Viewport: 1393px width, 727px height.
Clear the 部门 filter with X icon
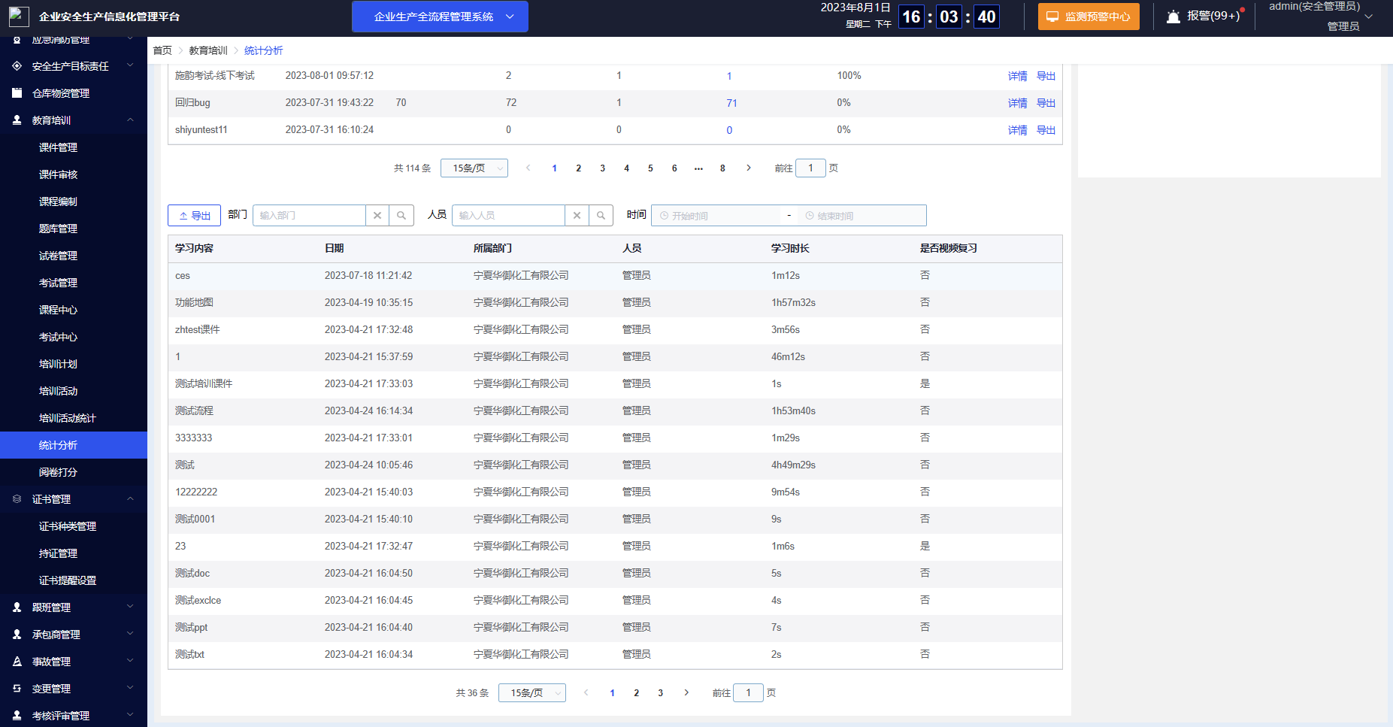point(377,216)
